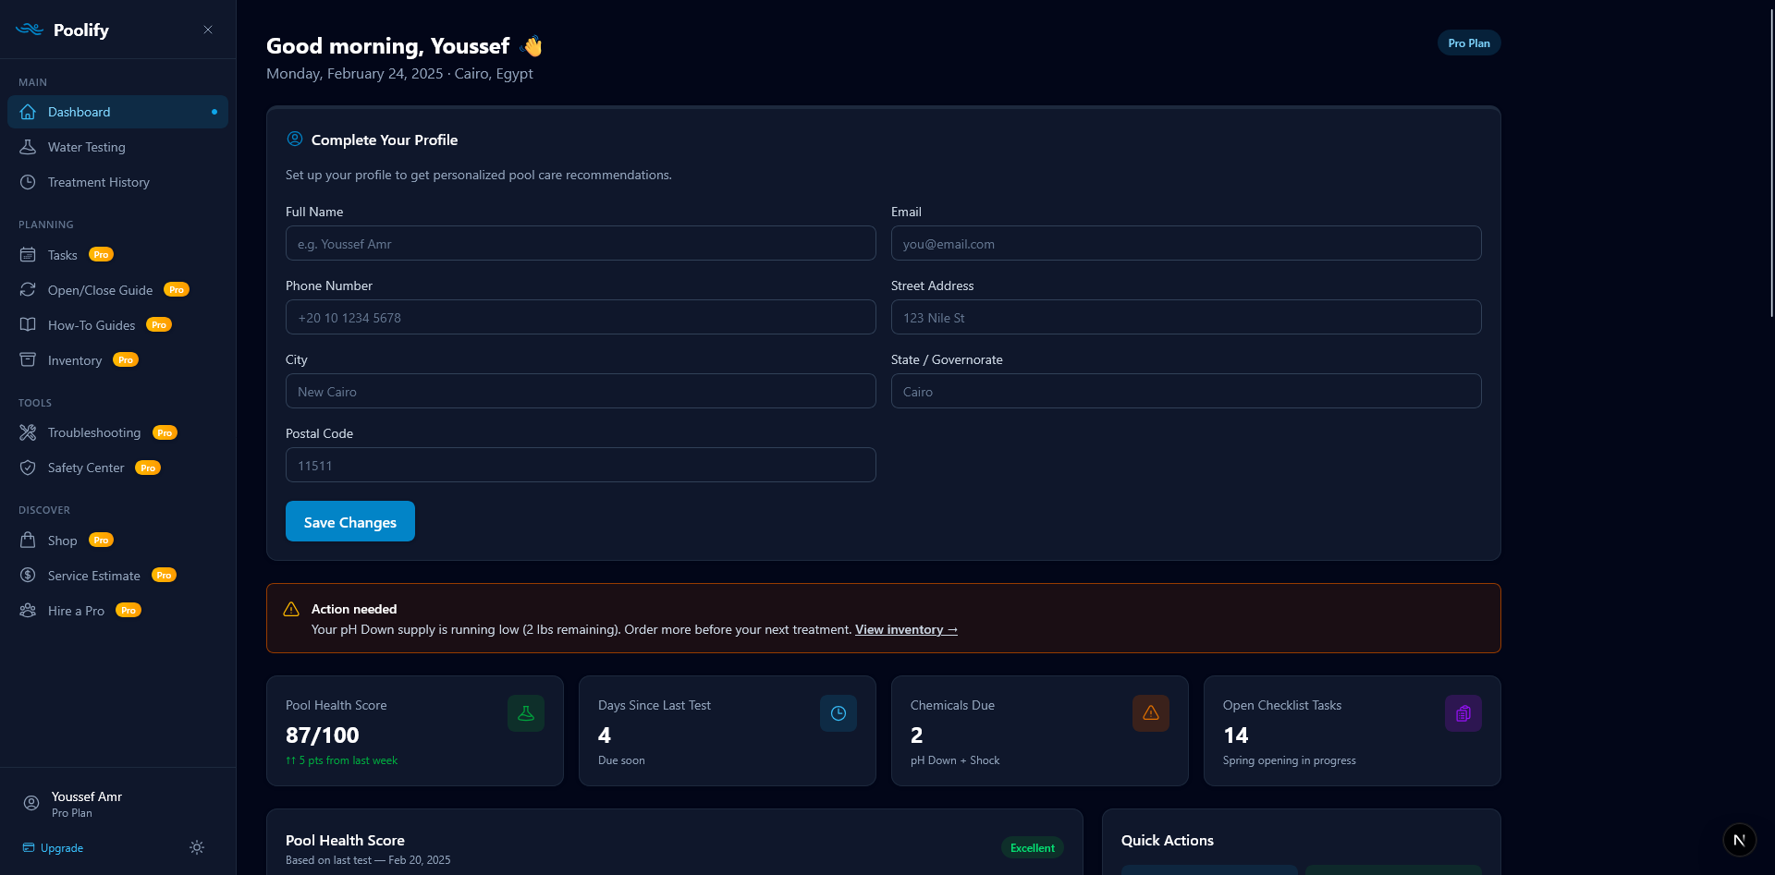The width and height of the screenshot is (1775, 875).
Task: Close the sidebar with the X button
Action: pos(207,30)
